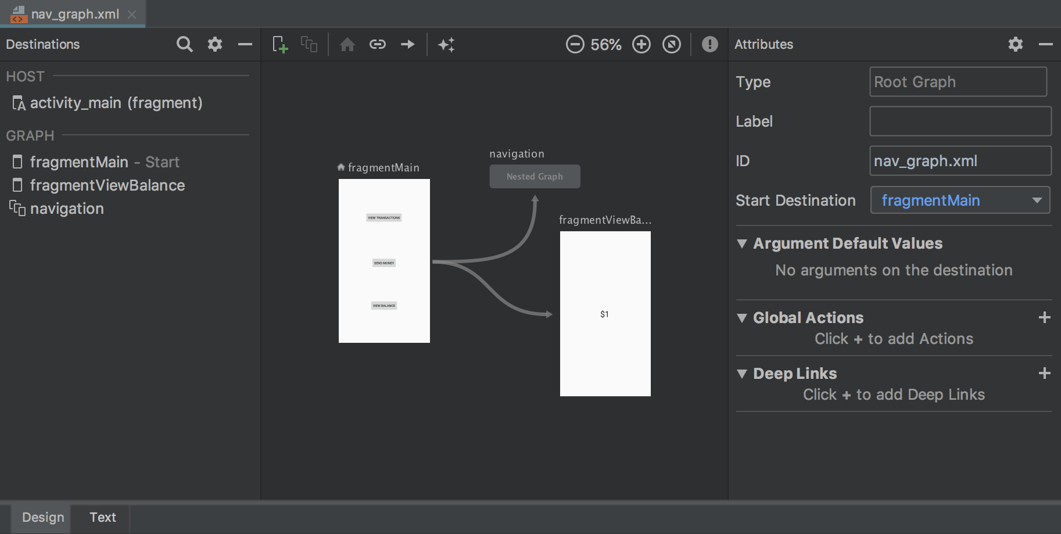1061x534 pixels.
Task: Add a deep link with the chain icon
Action: pyautogui.click(x=378, y=44)
